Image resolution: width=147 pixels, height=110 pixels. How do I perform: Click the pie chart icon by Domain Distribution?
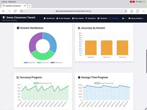click(18, 28)
